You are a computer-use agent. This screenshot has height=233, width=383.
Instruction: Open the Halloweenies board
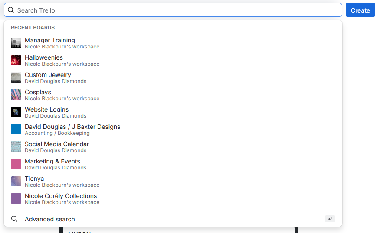[x=173, y=61]
